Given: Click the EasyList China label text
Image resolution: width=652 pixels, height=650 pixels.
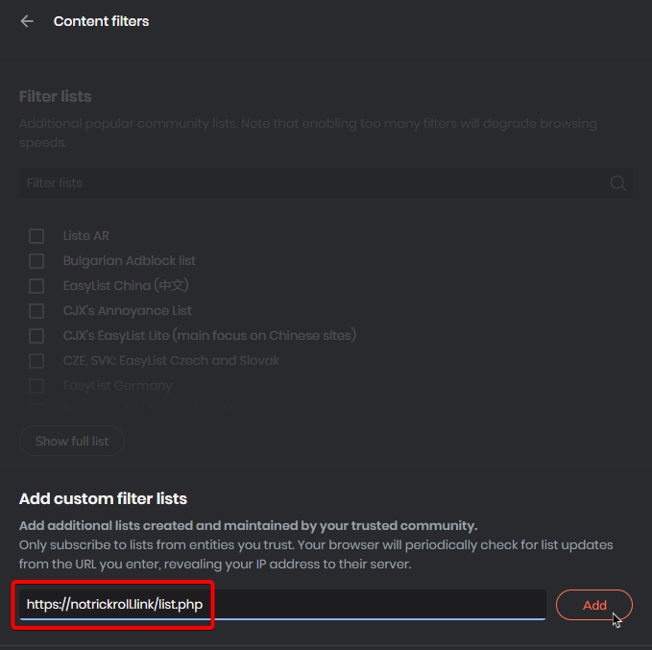Looking at the screenshot, I should tap(127, 286).
